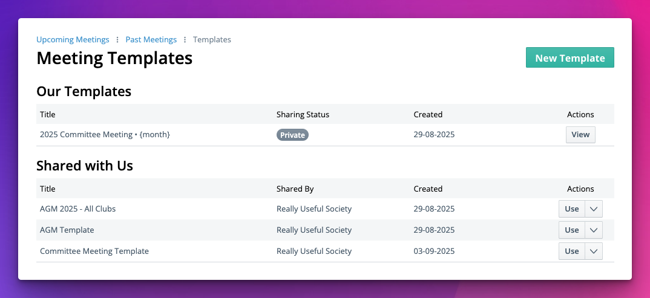This screenshot has width=650, height=298.
Task: Use the AGM Template
Action: click(571, 230)
